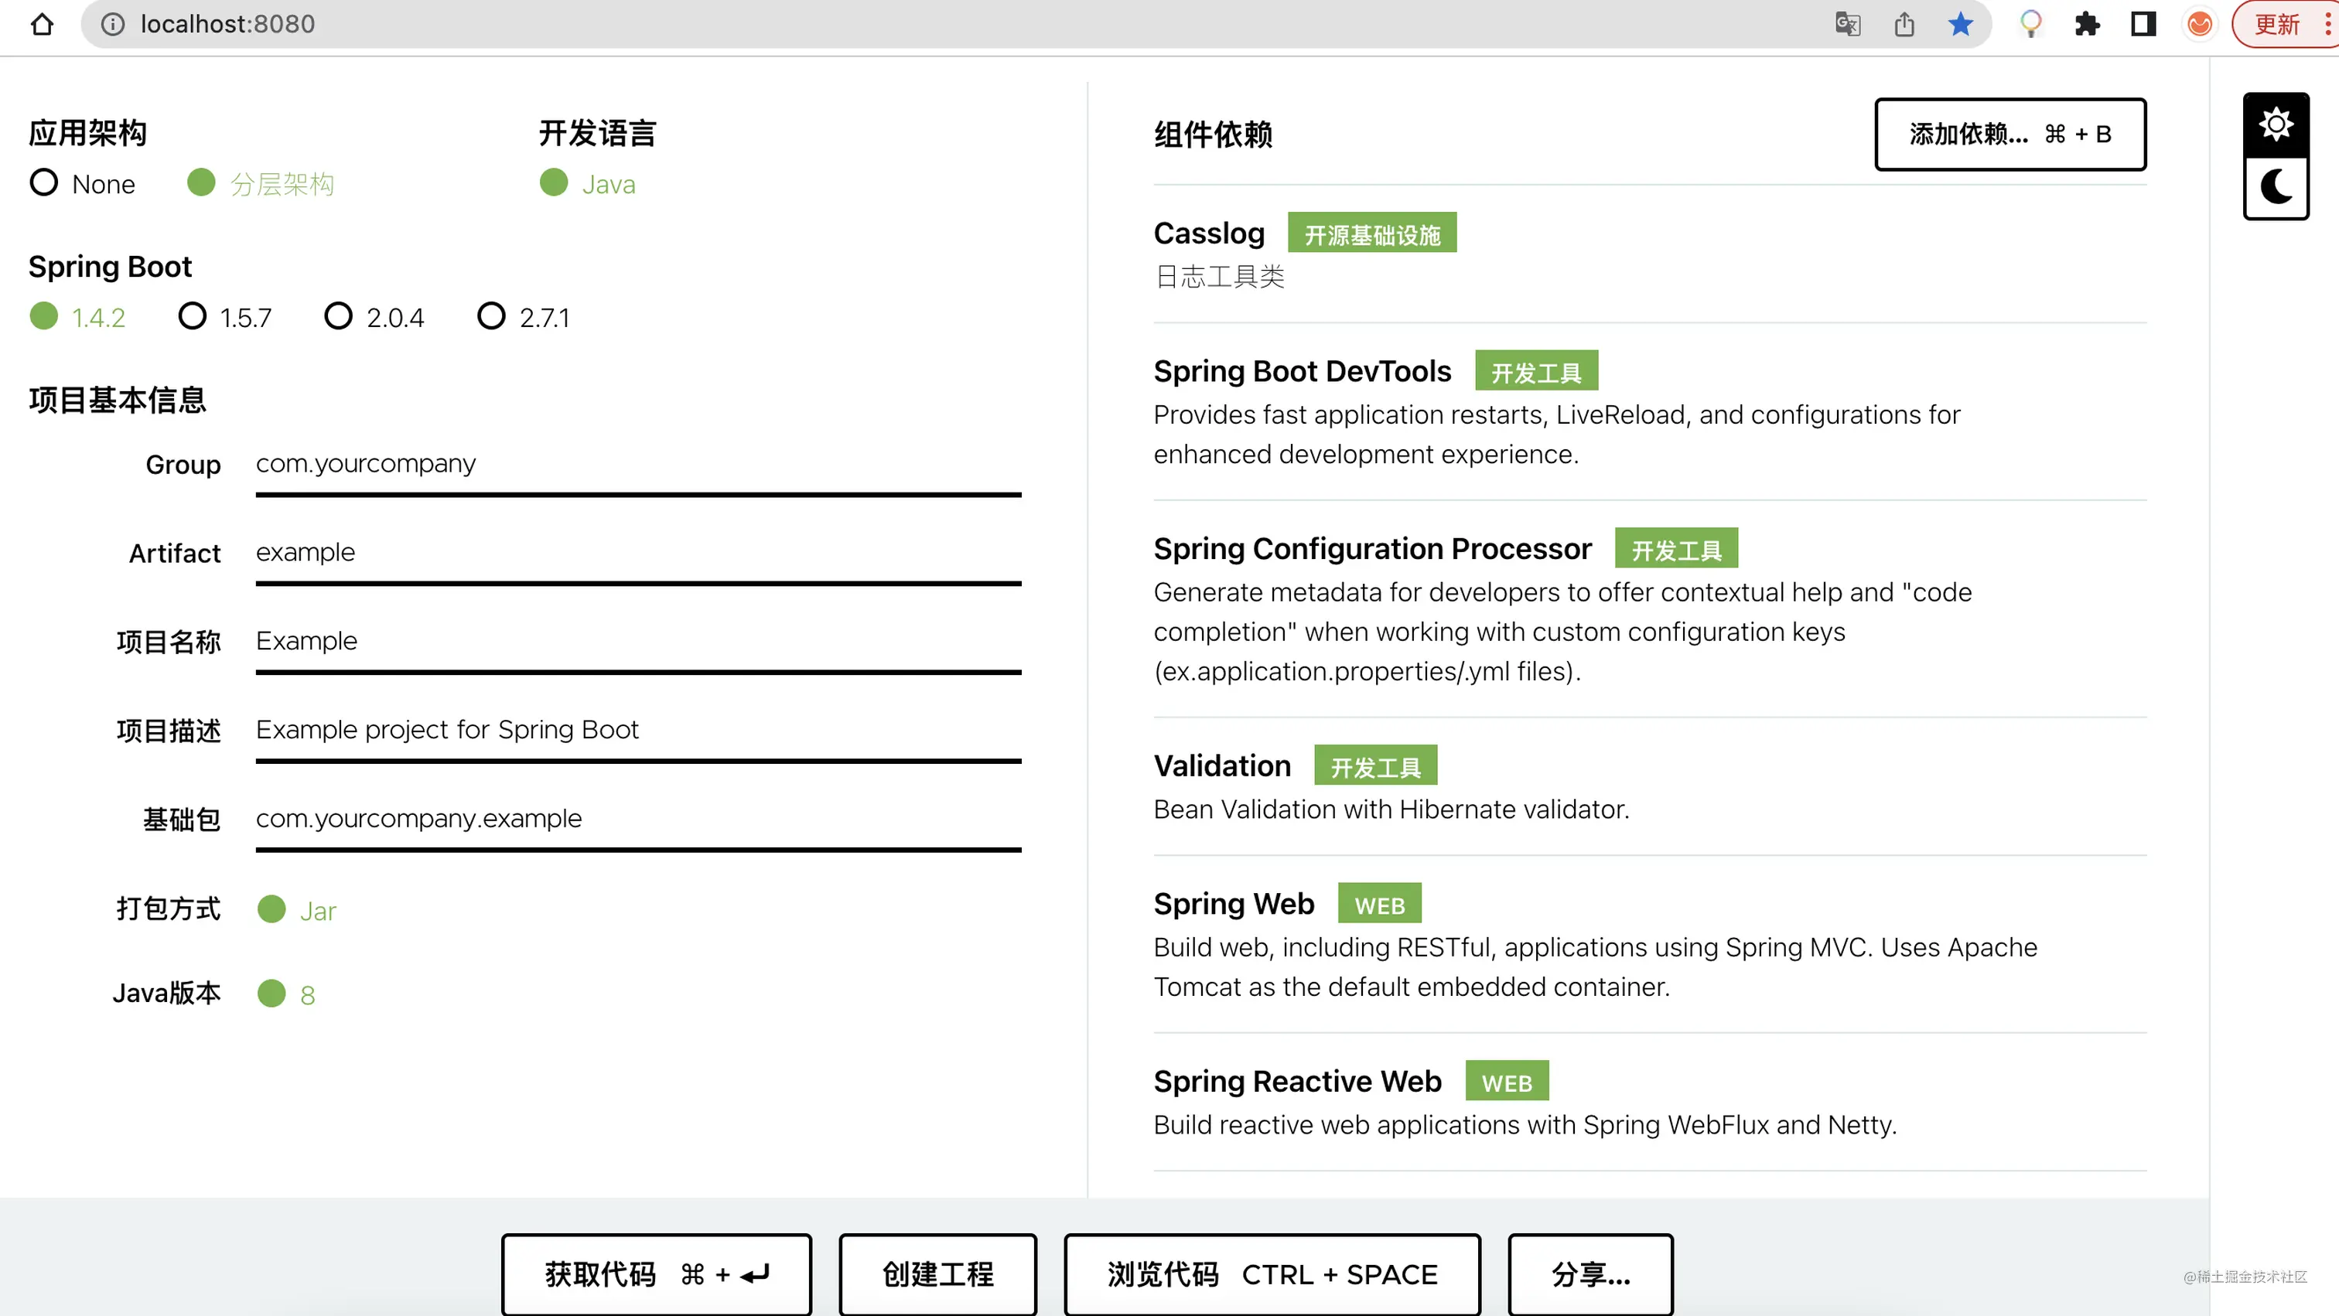
Task: Click 开发工具 tag beside Spring Boot DevTools
Action: (1536, 371)
